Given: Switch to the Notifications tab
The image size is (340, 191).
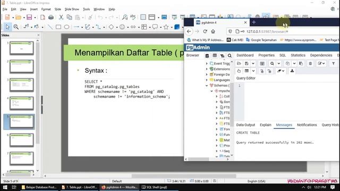Looking at the screenshot, I should (307, 125).
